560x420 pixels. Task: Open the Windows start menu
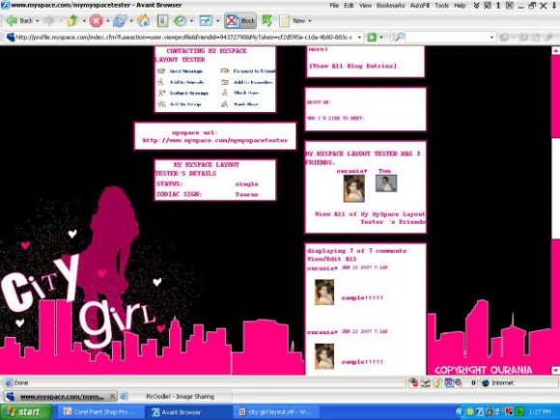coord(26,411)
